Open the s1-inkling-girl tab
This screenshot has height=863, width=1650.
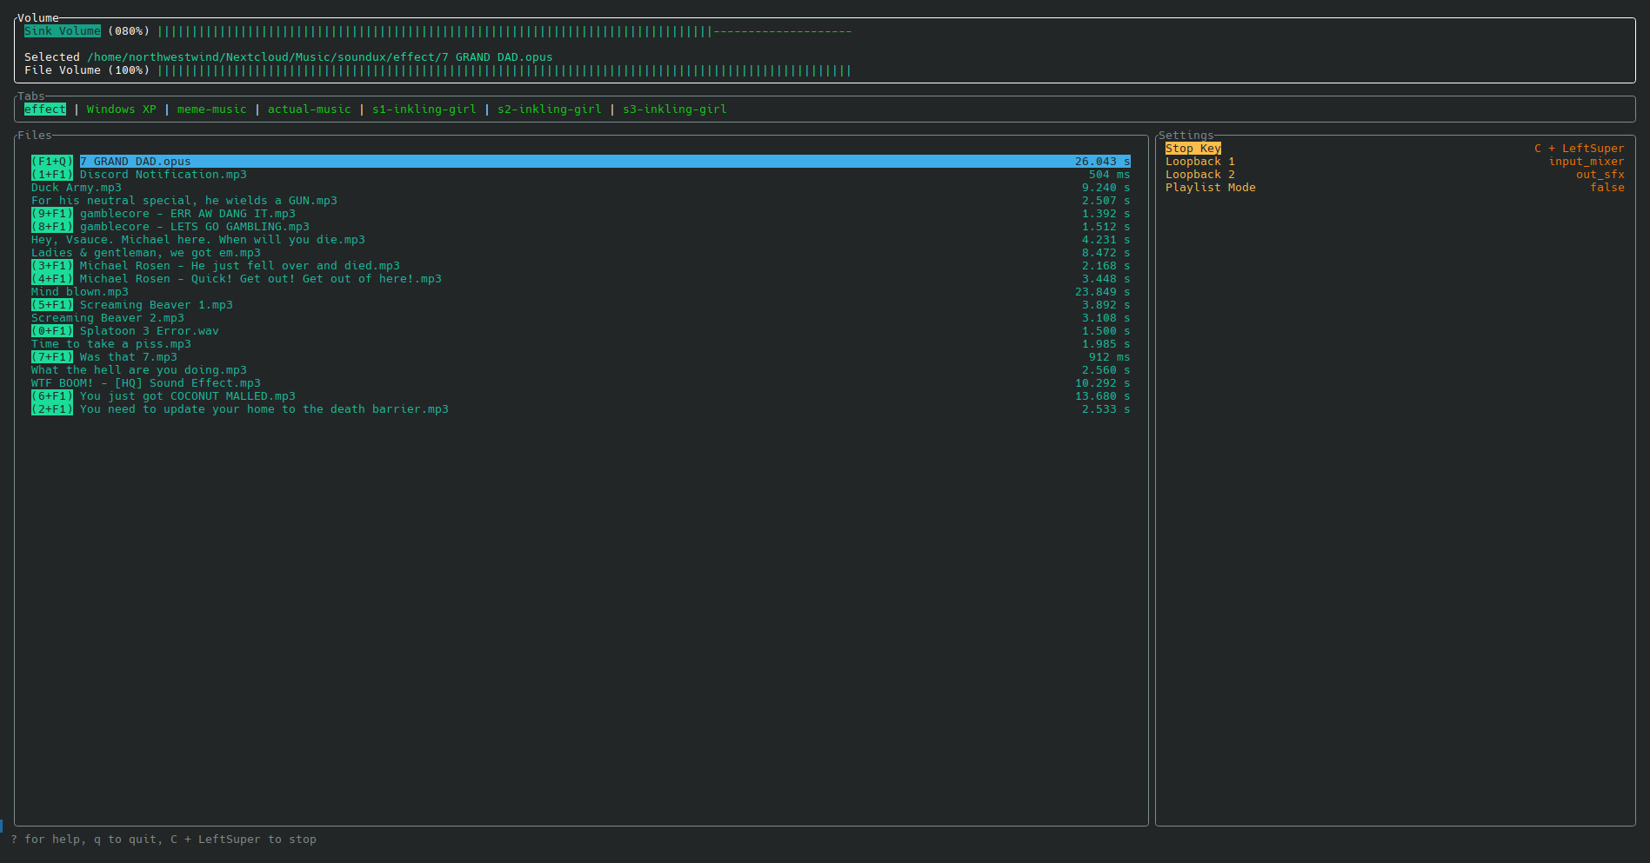click(x=424, y=110)
